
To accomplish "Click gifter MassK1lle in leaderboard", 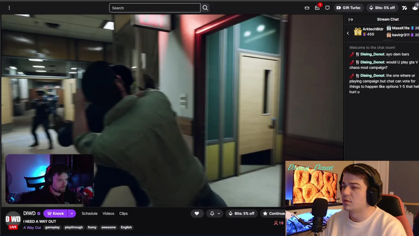I will click(401, 28).
